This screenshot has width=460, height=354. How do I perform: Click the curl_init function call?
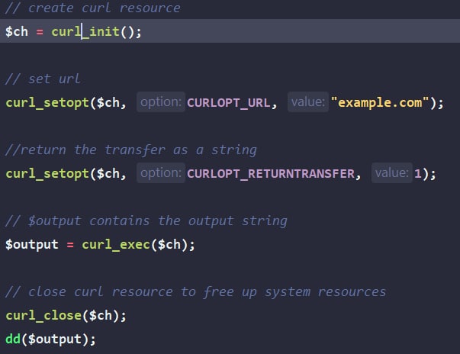point(85,31)
